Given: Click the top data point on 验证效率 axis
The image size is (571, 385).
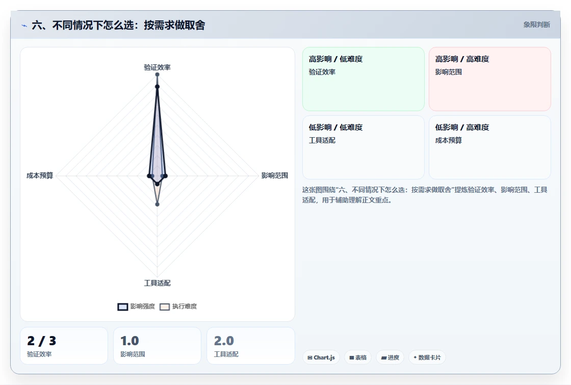Looking at the screenshot, I should click(158, 74).
